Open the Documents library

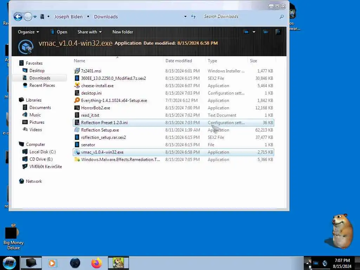[40, 108]
